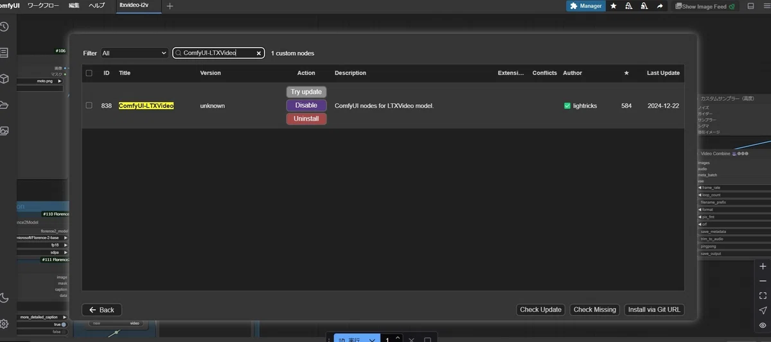Add a new workflow tab with plus

pyautogui.click(x=170, y=6)
